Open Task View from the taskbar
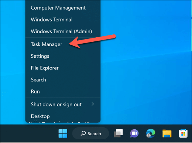The image size is (192, 143). [x=118, y=133]
